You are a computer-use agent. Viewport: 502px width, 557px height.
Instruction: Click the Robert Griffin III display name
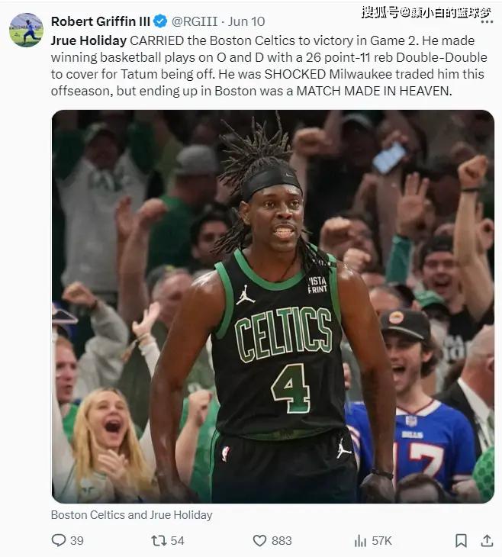click(101, 21)
